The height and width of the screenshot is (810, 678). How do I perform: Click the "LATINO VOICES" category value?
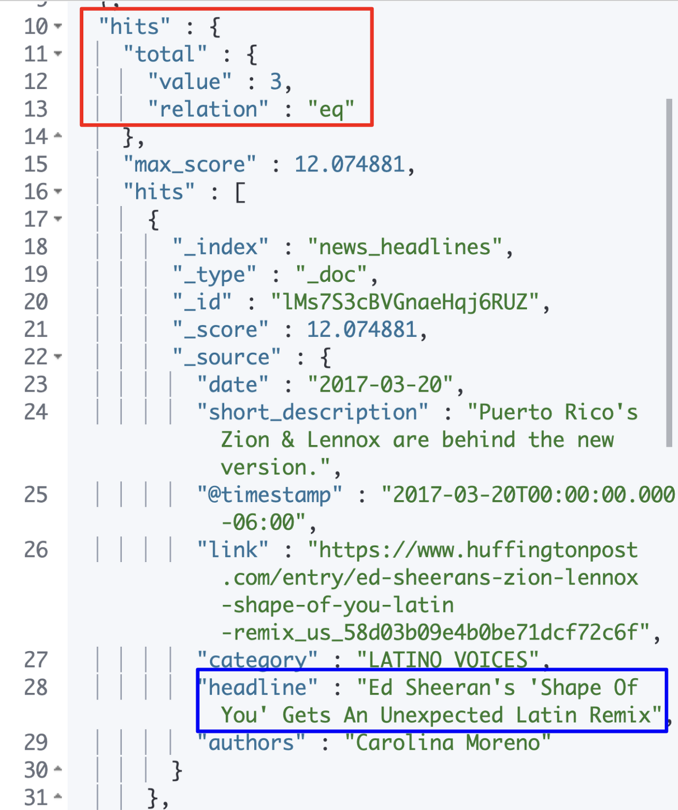(x=448, y=660)
